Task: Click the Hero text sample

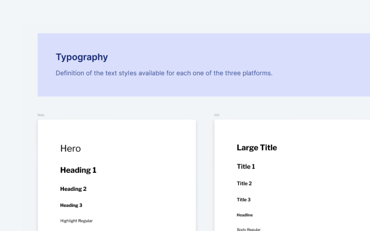Action: pos(70,148)
